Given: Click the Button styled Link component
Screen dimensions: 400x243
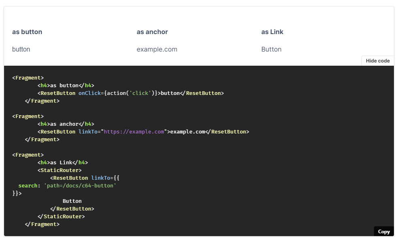Looking at the screenshot, I should pyautogui.click(x=271, y=49).
